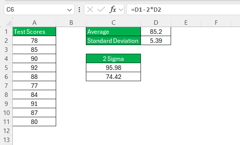Image resolution: width=240 pixels, height=145 pixels.
Task: Click cell with score 88
Action: pyautogui.click(x=34, y=77)
